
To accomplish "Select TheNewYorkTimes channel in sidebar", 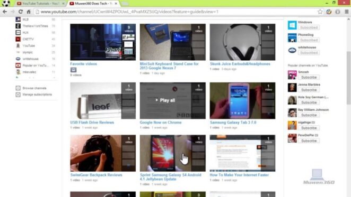I will 36,26.
